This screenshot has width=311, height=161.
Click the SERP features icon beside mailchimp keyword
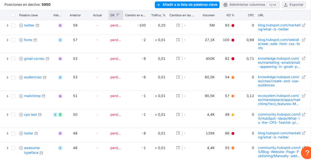43,96
